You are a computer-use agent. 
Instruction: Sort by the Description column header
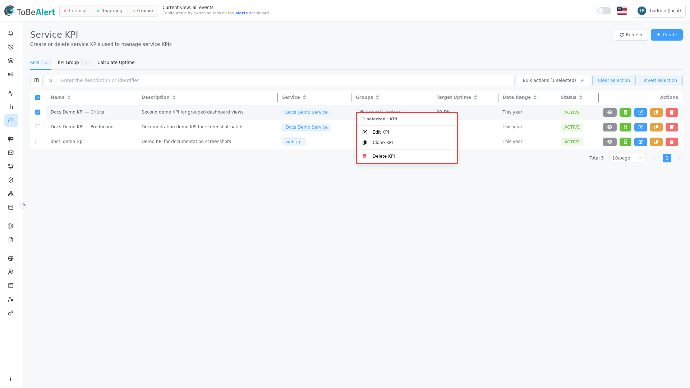(158, 97)
